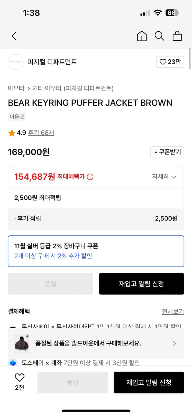Tap info icon beside 최대혜택가
The image size is (192, 416).
[90, 177]
